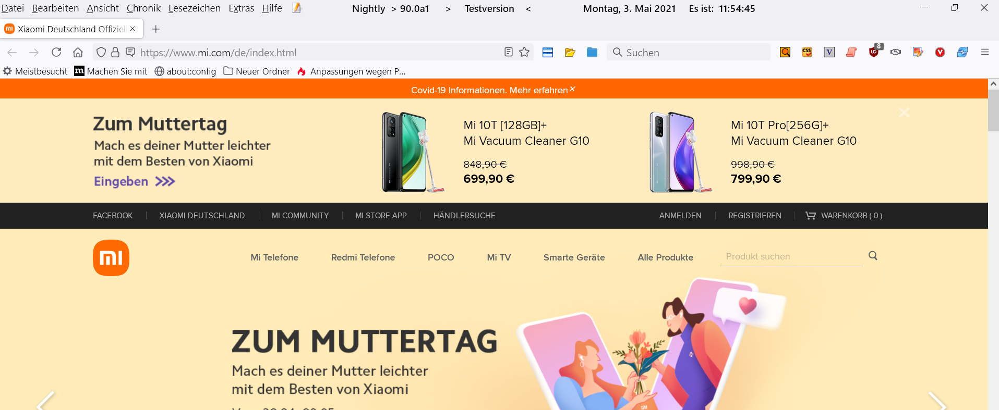999x410 pixels.
Task: Click Covid-19 Informationen Mehr erfahren link
Action: click(x=489, y=90)
